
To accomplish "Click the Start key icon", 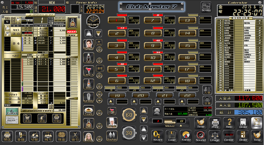I will 157,136.
